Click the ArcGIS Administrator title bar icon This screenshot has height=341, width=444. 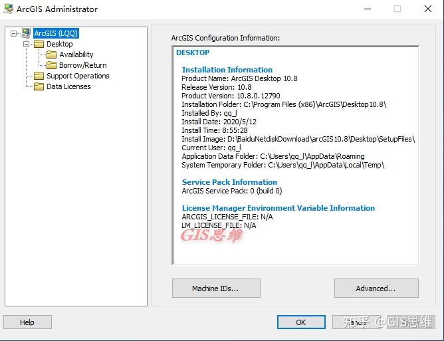pyautogui.click(x=8, y=9)
